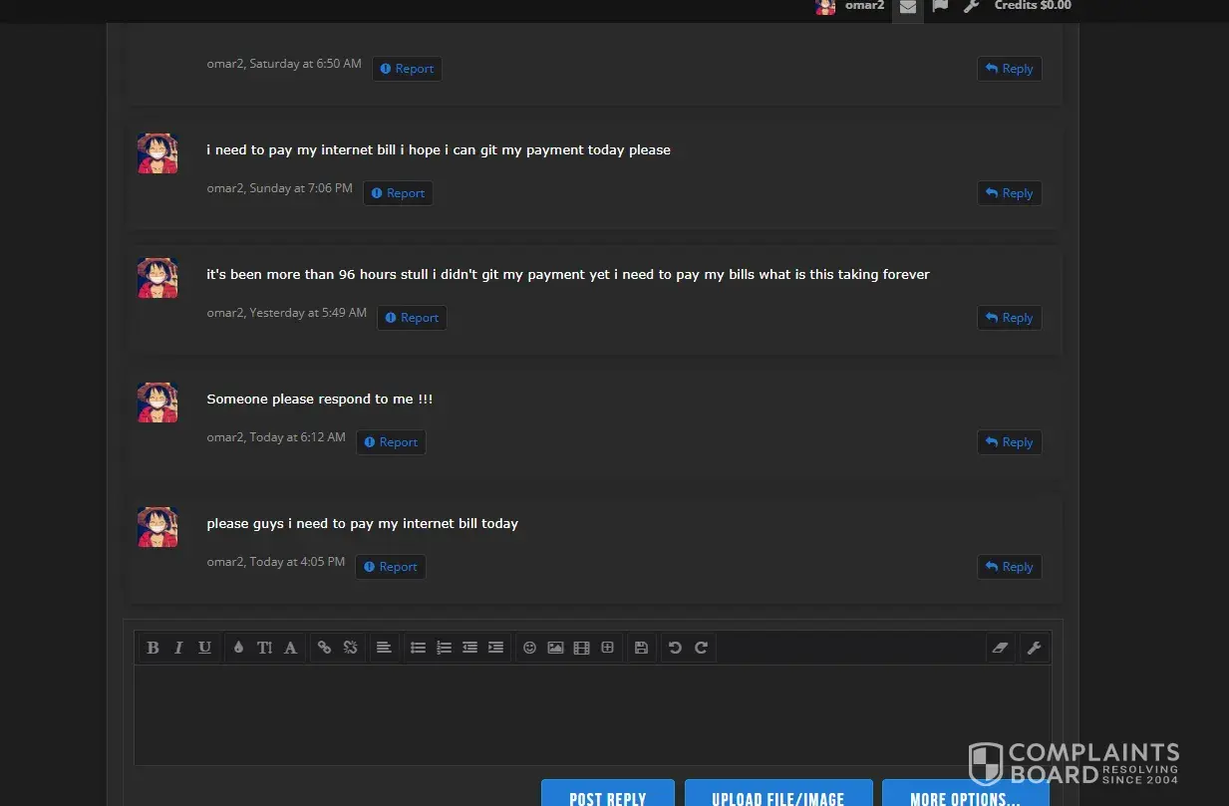Select text 'please guys i need to pay my internet bill today'
Viewport: 1229px width, 806px height.
pos(363,524)
